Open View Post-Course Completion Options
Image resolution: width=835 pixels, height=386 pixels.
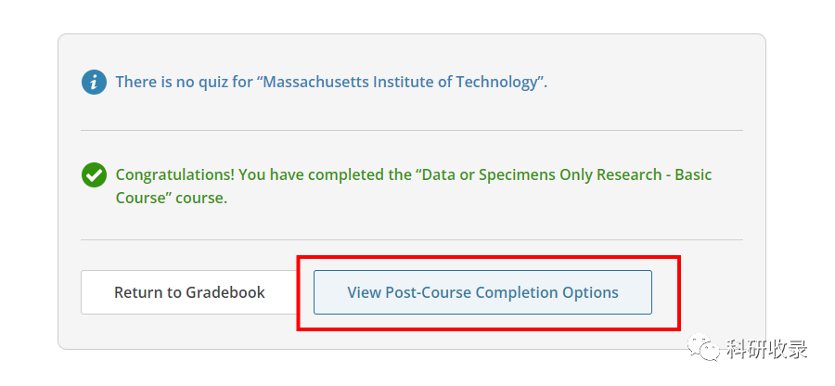click(482, 292)
